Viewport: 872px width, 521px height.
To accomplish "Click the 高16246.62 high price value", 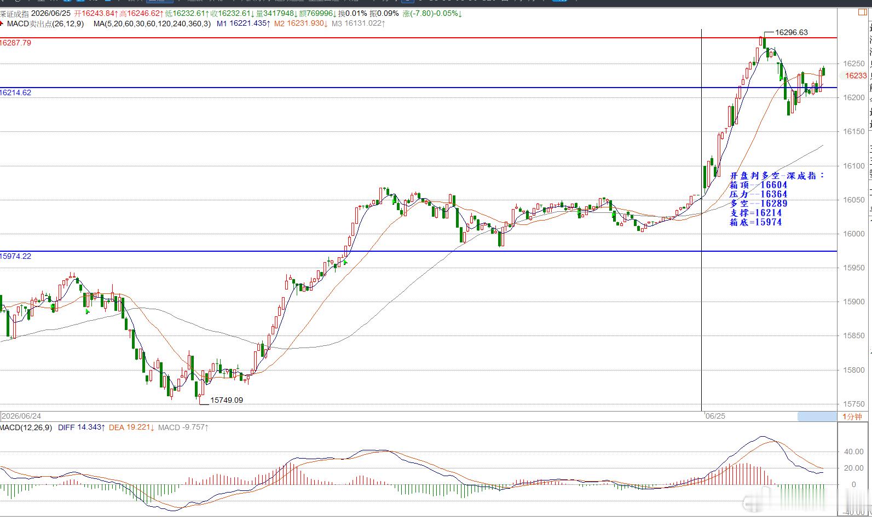I will coord(142,14).
